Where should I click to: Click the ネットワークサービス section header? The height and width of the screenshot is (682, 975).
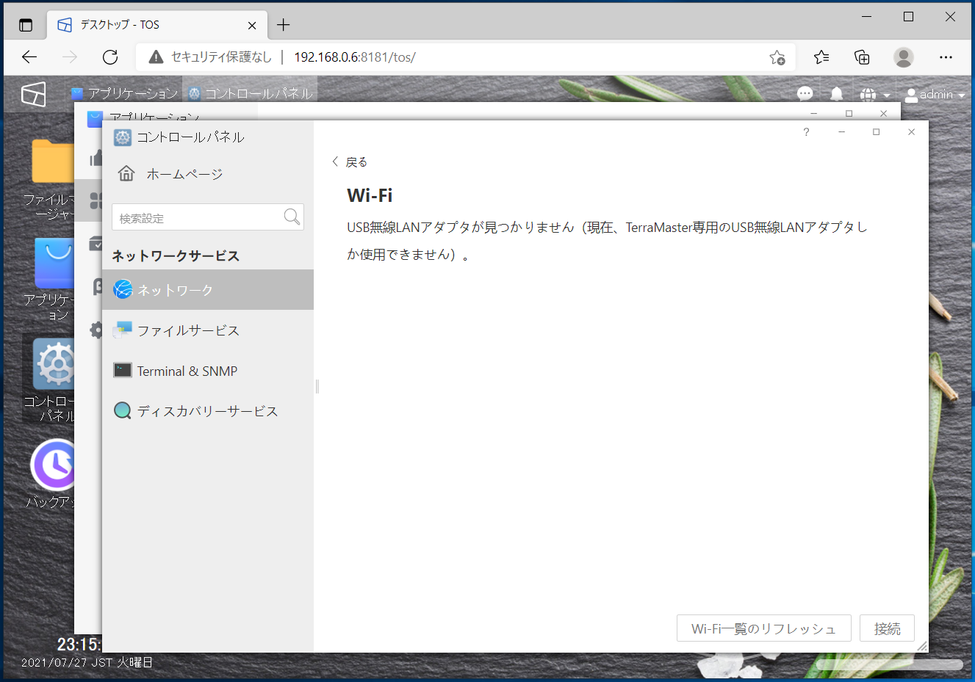point(176,255)
